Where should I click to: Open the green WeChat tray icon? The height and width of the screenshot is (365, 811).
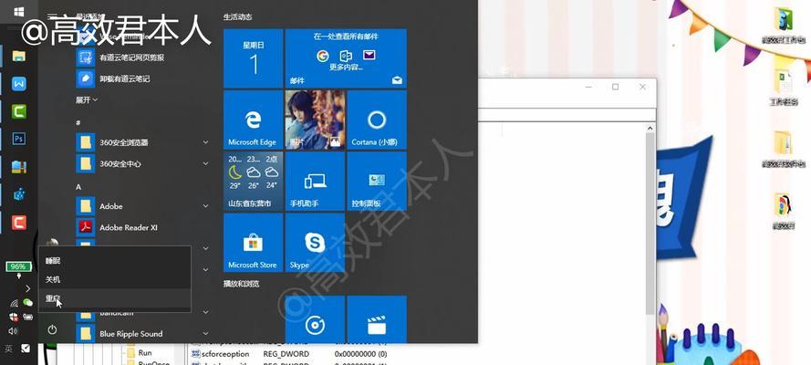coord(28,304)
